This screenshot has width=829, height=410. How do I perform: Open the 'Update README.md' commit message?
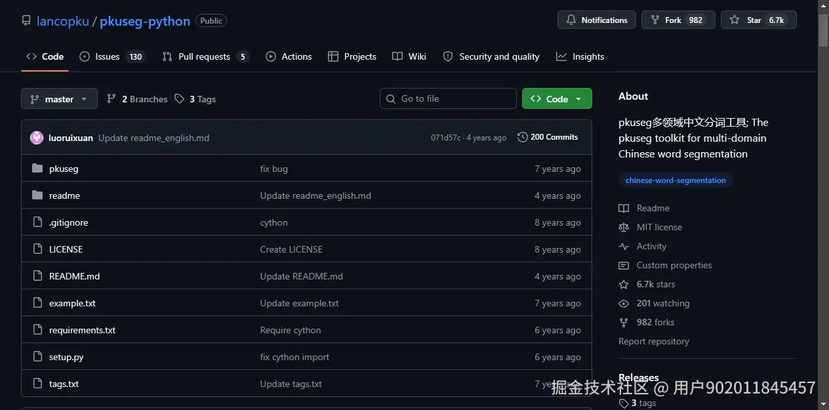coord(301,276)
